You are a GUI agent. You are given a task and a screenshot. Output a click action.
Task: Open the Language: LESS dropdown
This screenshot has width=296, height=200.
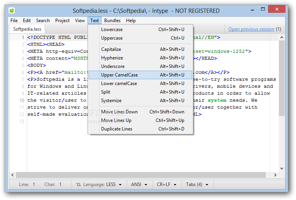point(99,184)
